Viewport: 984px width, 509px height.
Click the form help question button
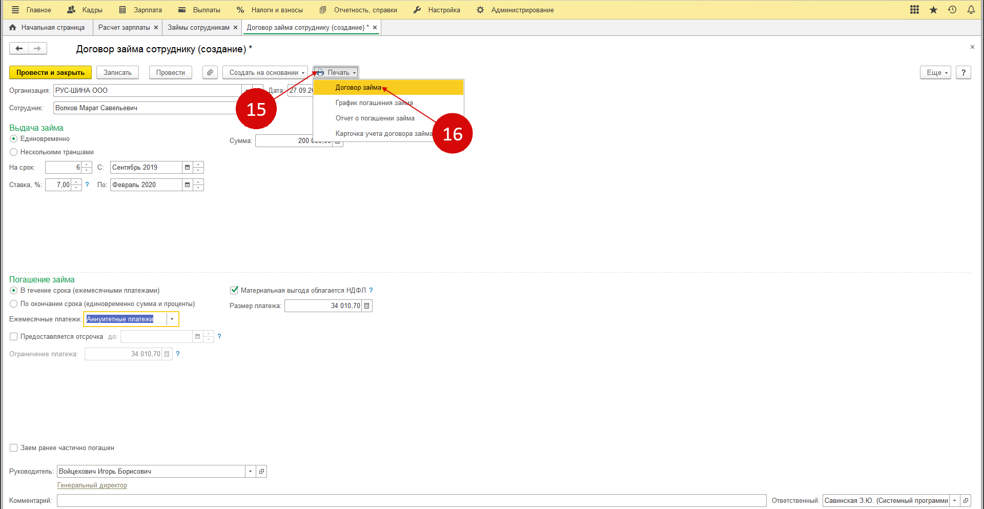tap(963, 72)
